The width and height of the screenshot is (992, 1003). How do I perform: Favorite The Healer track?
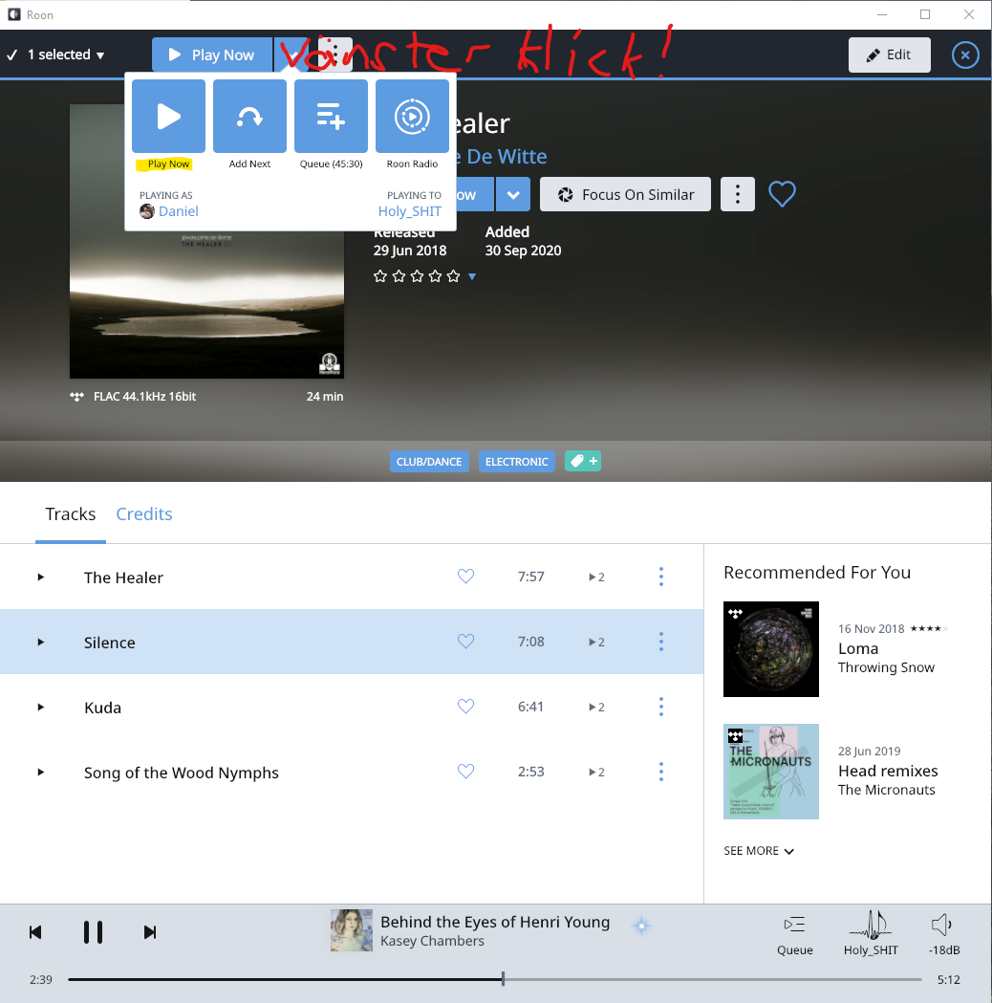466,577
